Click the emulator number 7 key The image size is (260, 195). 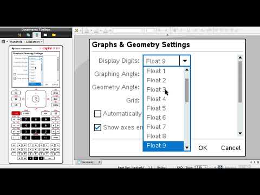coord(26,119)
